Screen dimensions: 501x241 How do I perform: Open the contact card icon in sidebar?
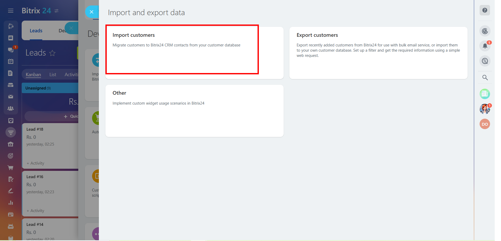click(11, 215)
